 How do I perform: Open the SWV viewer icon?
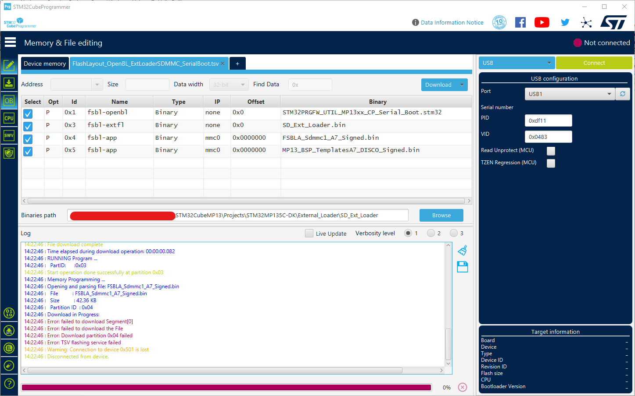pyautogui.click(x=9, y=135)
